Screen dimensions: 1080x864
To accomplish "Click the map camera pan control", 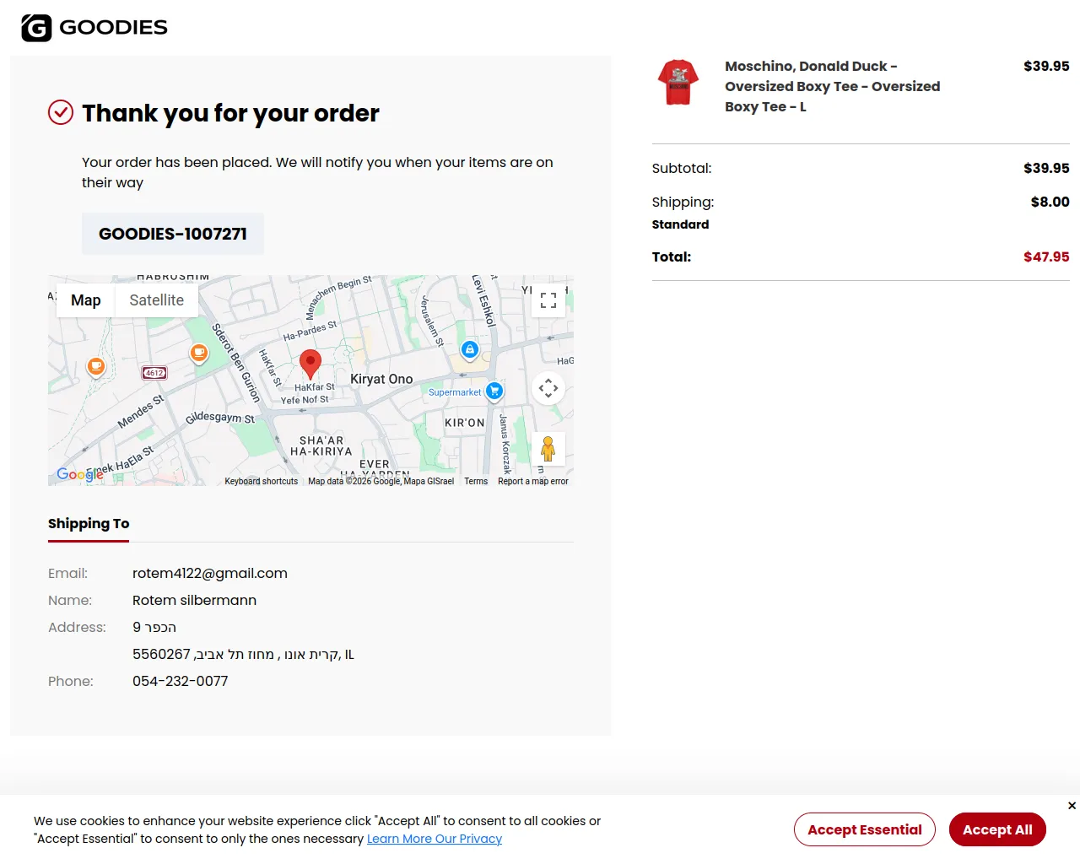I will point(548,388).
